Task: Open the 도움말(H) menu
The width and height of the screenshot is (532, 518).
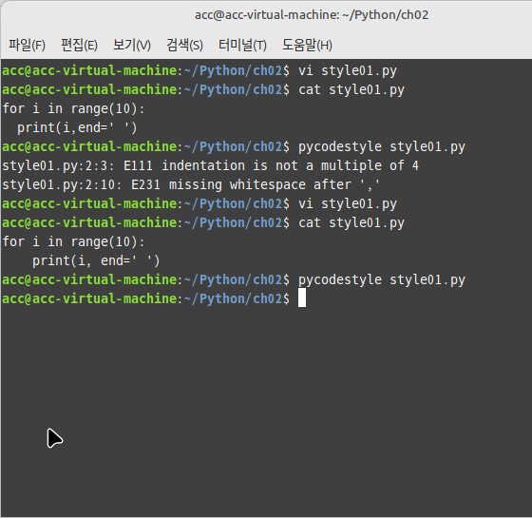Action: 307,45
